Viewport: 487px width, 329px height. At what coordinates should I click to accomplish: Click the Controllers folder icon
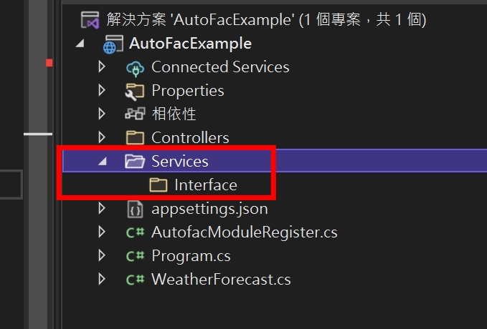click(x=135, y=137)
